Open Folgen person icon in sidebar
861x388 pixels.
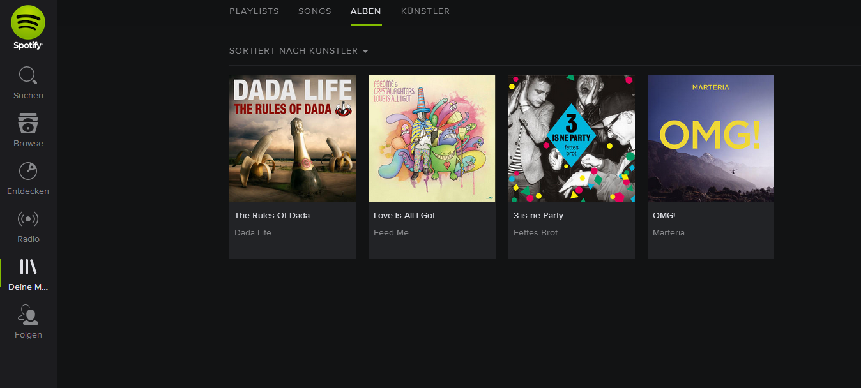click(x=28, y=315)
